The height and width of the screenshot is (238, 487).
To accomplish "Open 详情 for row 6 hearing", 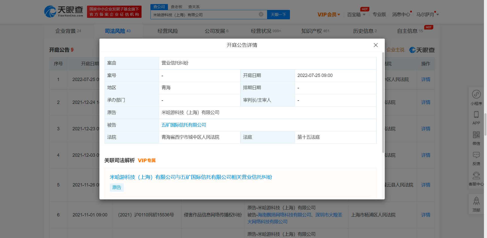I will coord(426,215).
